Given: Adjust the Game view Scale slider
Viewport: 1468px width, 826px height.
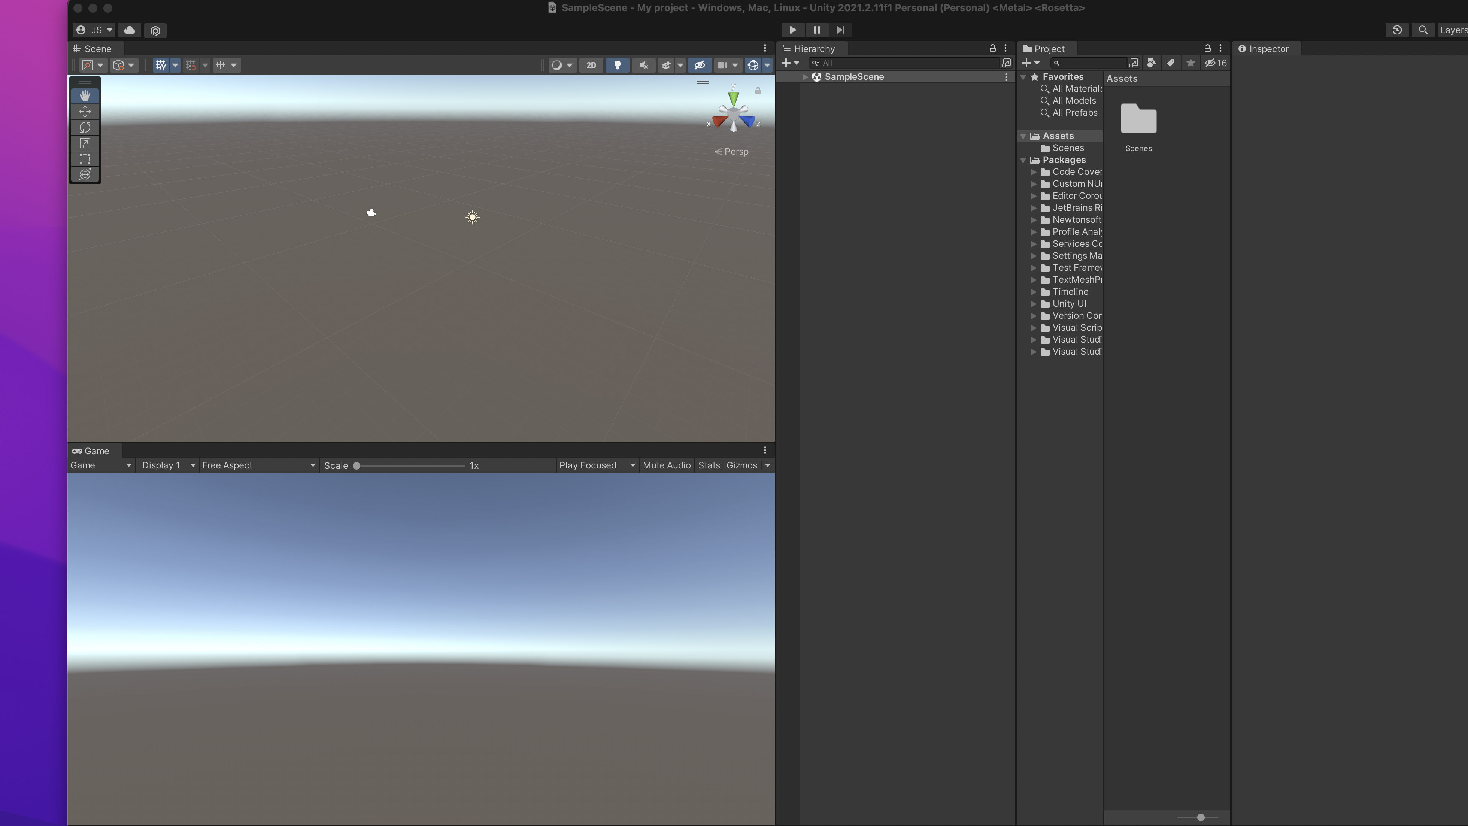Looking at the screenshot, I should point(357,465).
